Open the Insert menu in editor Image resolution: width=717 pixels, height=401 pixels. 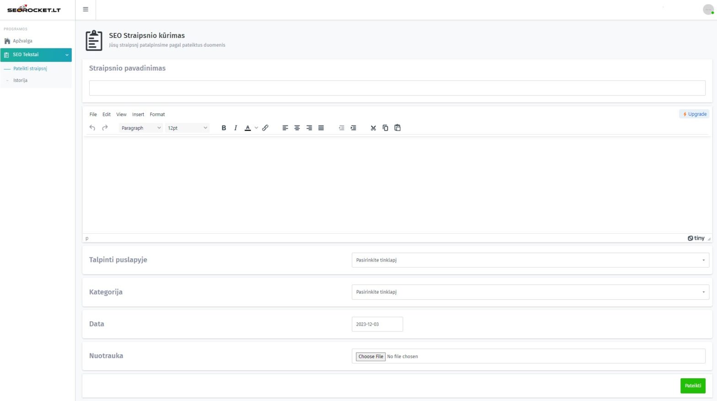138,115
